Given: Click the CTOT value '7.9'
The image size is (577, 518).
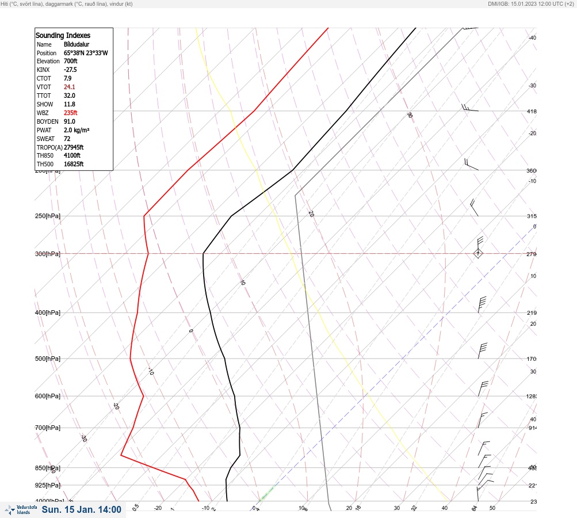Looking at the screenshot, I should (68, 78).
